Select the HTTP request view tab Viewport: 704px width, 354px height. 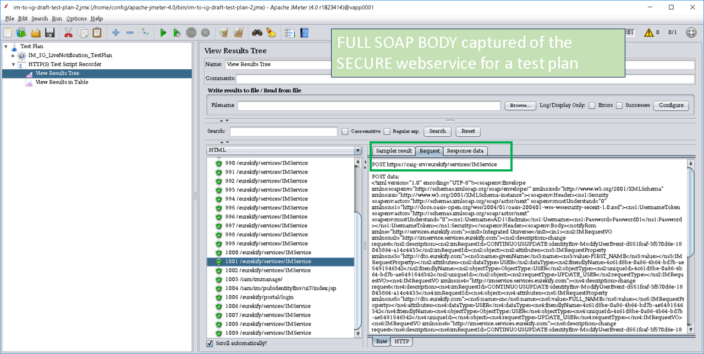402,341
